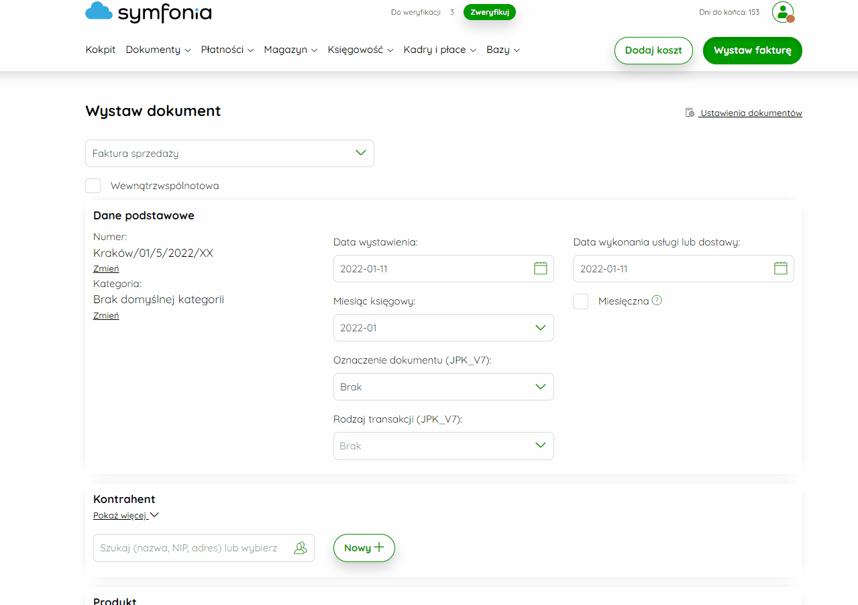
Task: Click the Do weryfikacji counter text
Action: point(423,12)
